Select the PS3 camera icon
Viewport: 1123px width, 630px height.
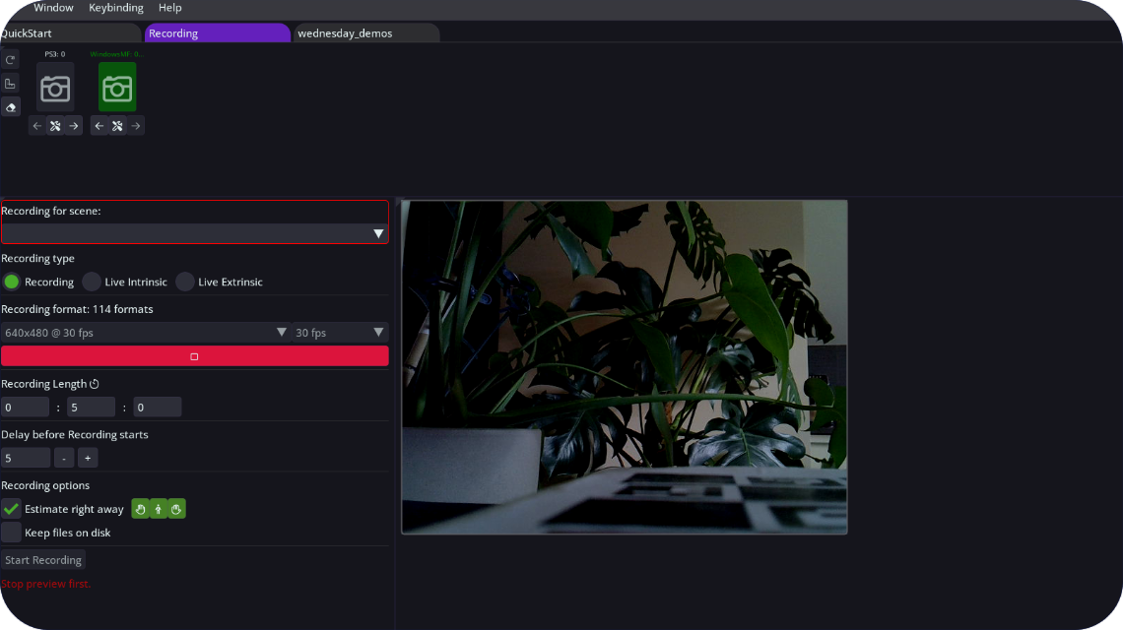55,88
